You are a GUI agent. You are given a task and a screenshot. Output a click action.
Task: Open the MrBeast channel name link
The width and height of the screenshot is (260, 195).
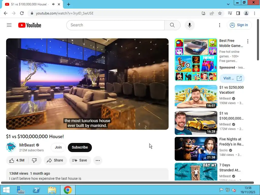(27, 145)
